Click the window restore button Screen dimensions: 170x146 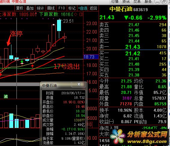click(x=164, y=2)
